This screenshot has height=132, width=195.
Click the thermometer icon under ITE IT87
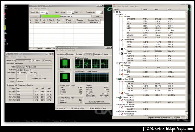122,40
